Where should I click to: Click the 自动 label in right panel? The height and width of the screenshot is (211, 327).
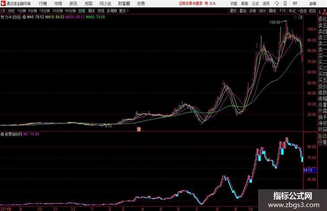323,136
